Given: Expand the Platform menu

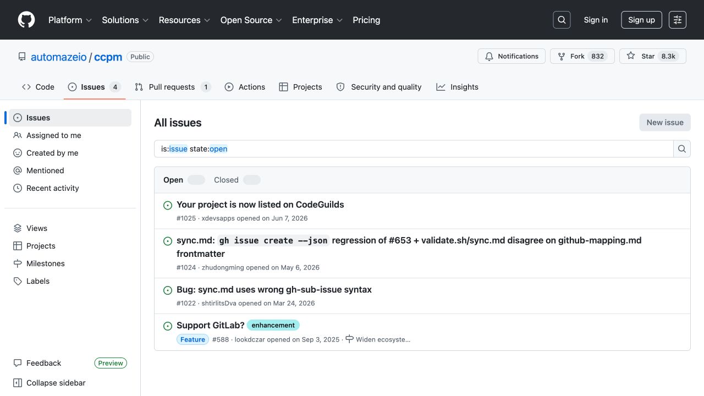Looking at the screenshot, I should pos(70,20).
